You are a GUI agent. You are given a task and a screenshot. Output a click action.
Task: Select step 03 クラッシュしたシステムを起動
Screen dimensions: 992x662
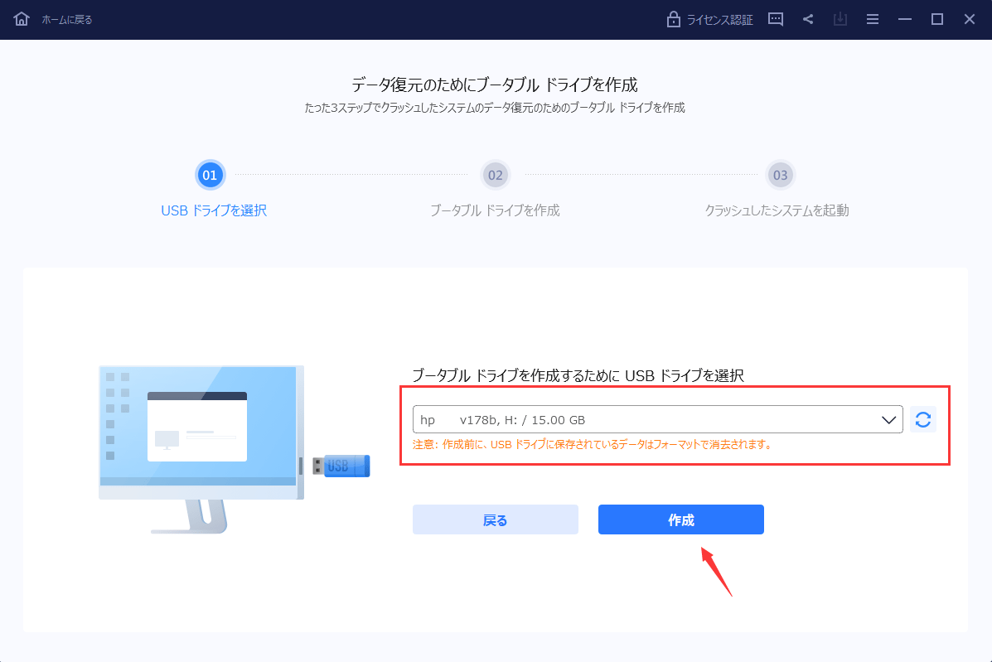780,175
